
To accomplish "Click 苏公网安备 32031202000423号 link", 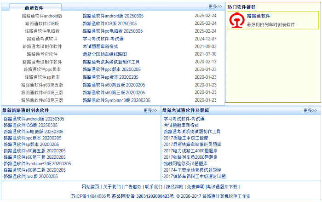I will [x=143, y=196].
